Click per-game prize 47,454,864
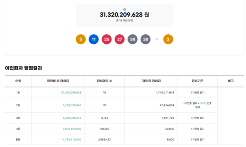This screenshot has height=147, width=246. coord(167,105)
